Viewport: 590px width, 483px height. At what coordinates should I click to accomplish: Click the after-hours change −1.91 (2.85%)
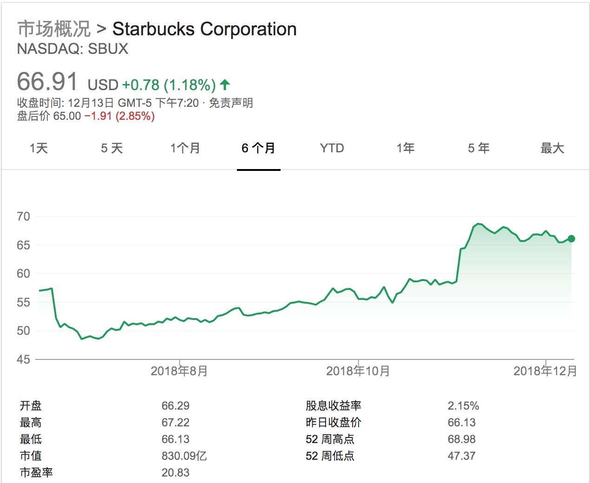pos(119,116)
